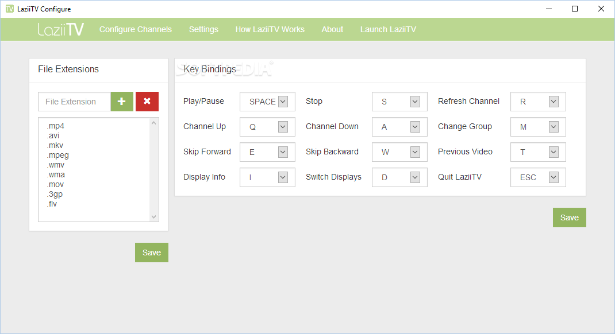Viewport: 615px width, 334px height.
Task: Open the Settings menu item
Action: 203,29
